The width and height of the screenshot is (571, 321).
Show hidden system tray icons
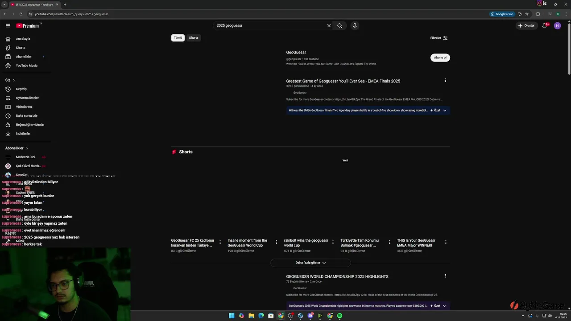523,316
